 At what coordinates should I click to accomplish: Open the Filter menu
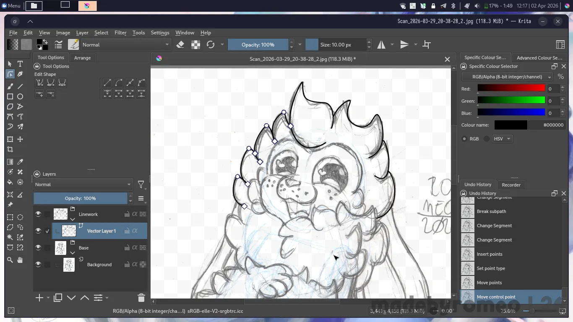coord(120,33)
